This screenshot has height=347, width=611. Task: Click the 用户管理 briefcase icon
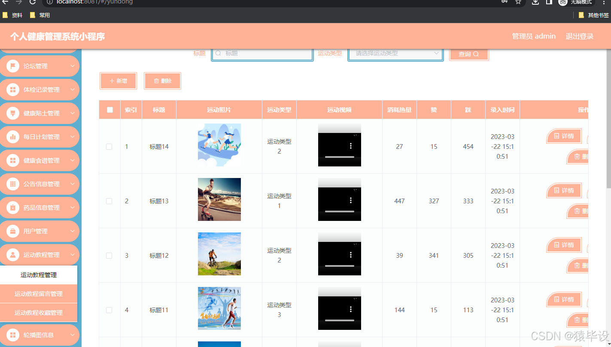pos(13,231)
